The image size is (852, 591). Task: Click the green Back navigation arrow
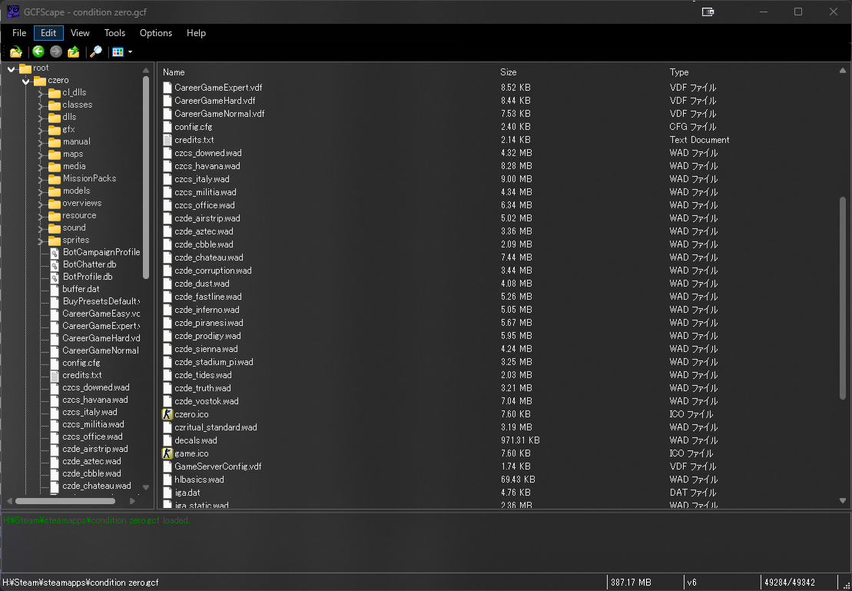click(38, 51)
